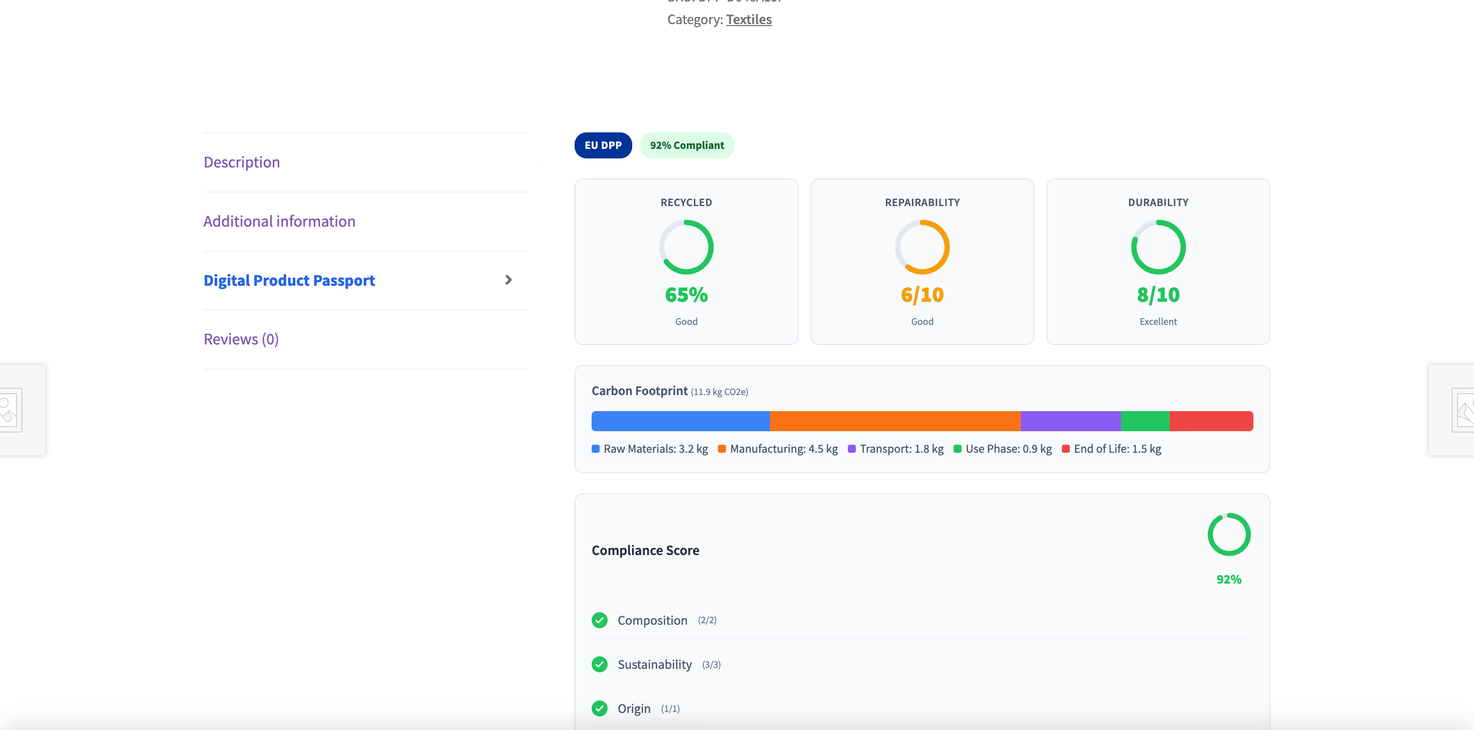Click the Carbon Footprint heading

point(639,391)
